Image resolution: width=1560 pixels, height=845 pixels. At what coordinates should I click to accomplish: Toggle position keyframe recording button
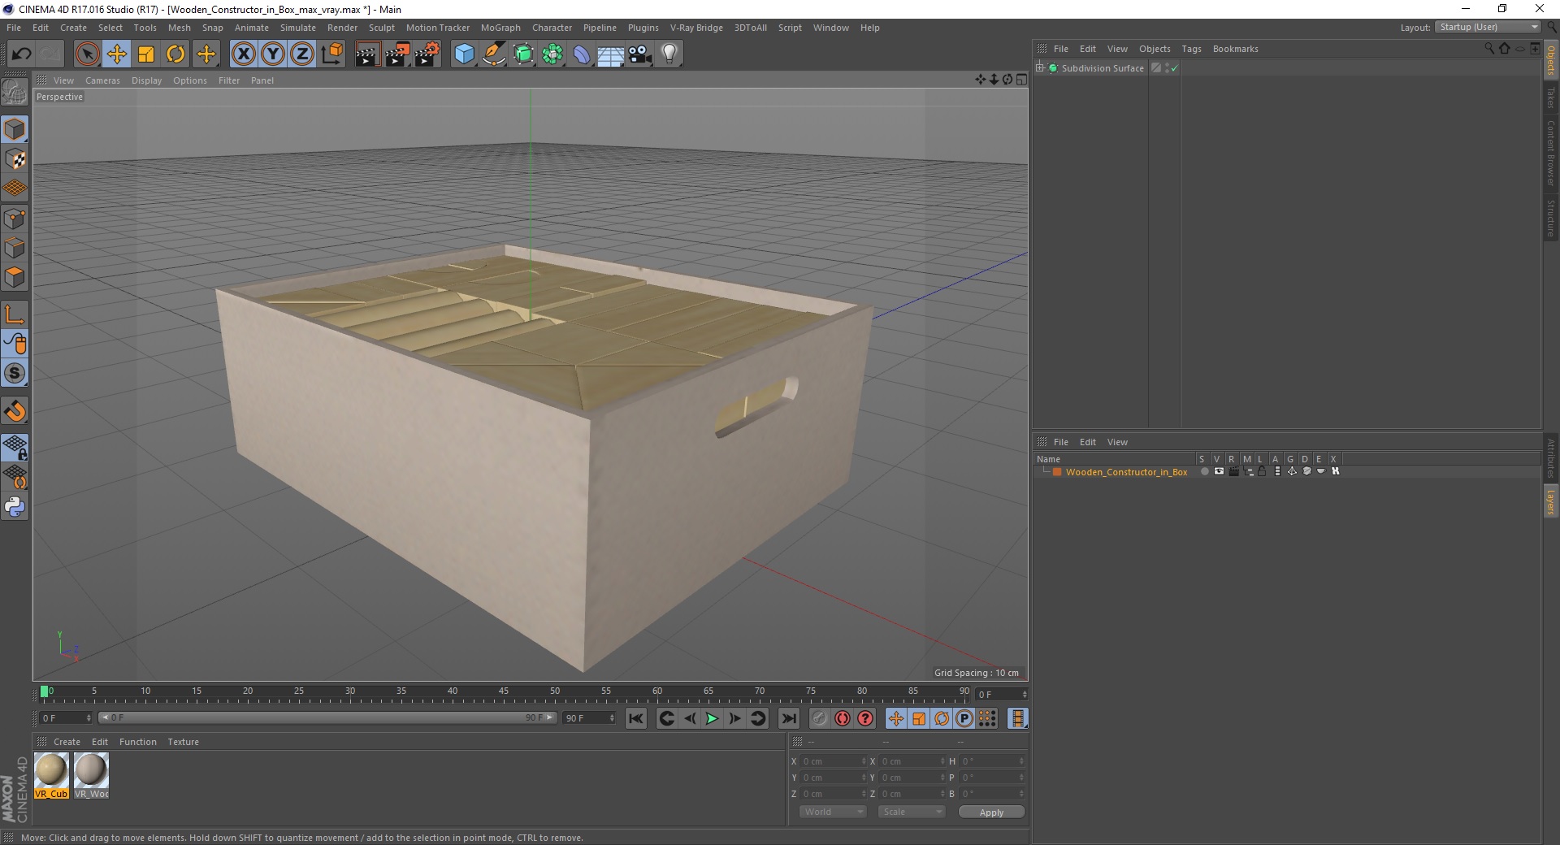896,718
